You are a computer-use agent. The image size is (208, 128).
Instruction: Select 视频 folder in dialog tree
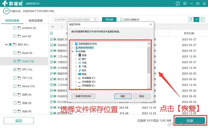pyautogui.click(x=84, y=55)
